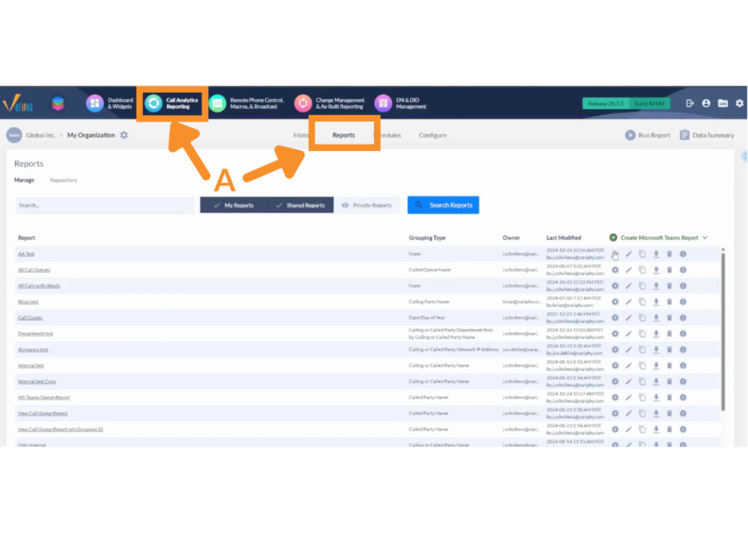Open My Organization settings gear

[124, 135]
